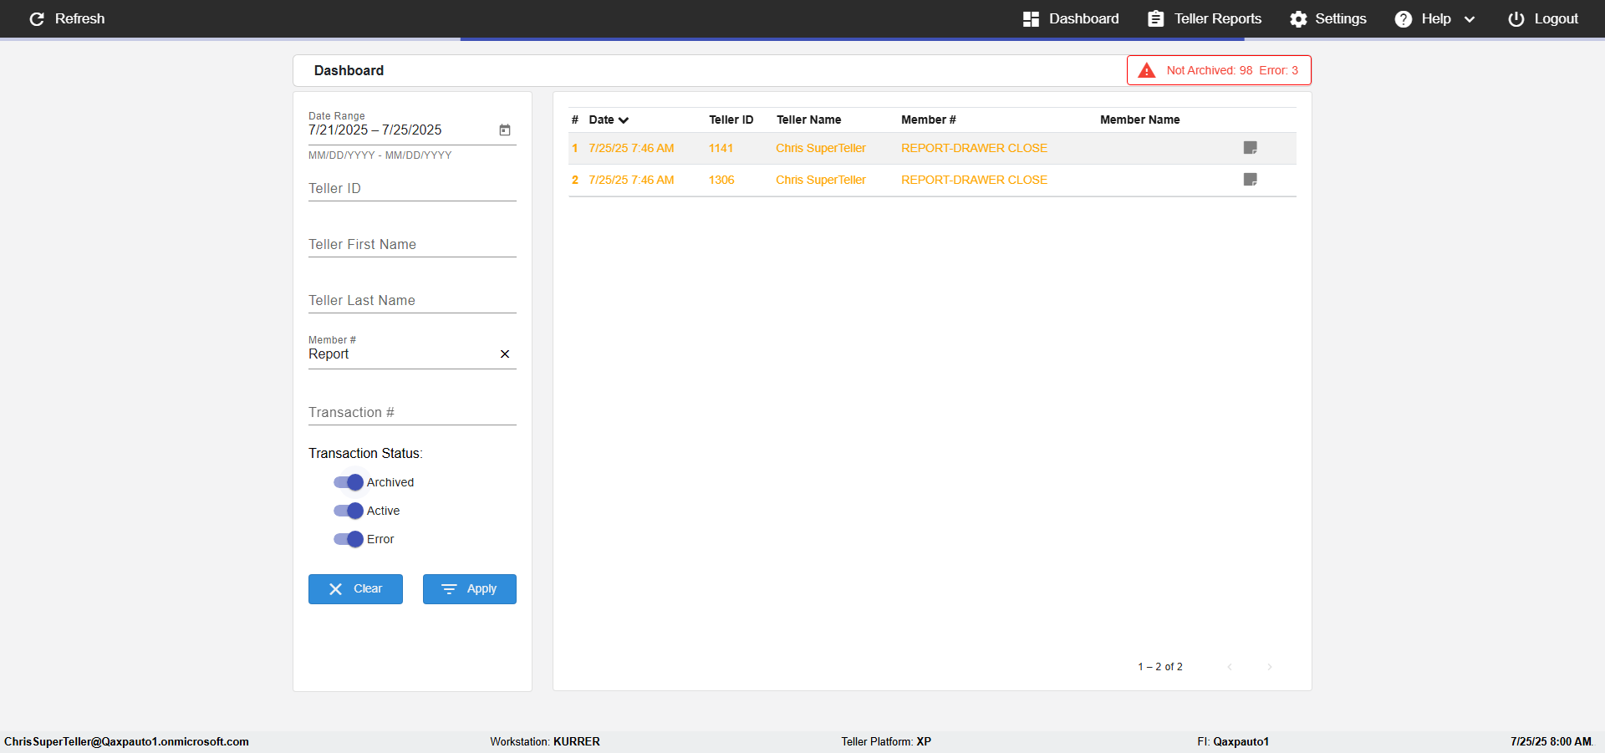Open the Settings gear icon
Screen dimensions: 1605x753
1298,19
